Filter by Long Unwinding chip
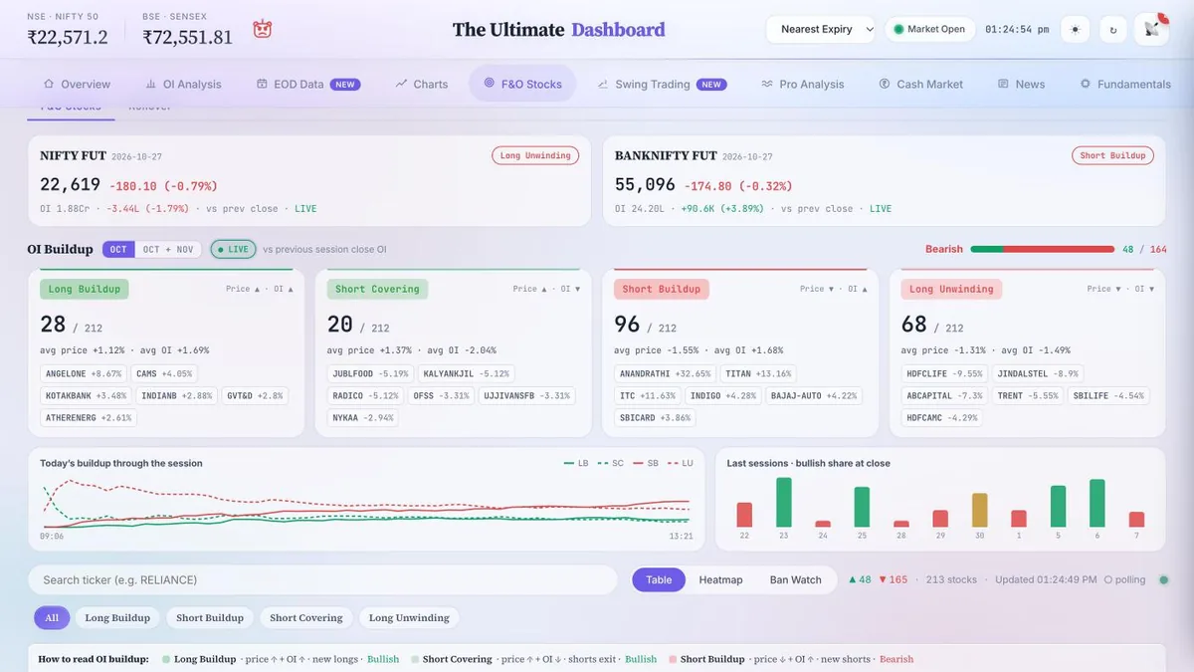 point(409,618)
